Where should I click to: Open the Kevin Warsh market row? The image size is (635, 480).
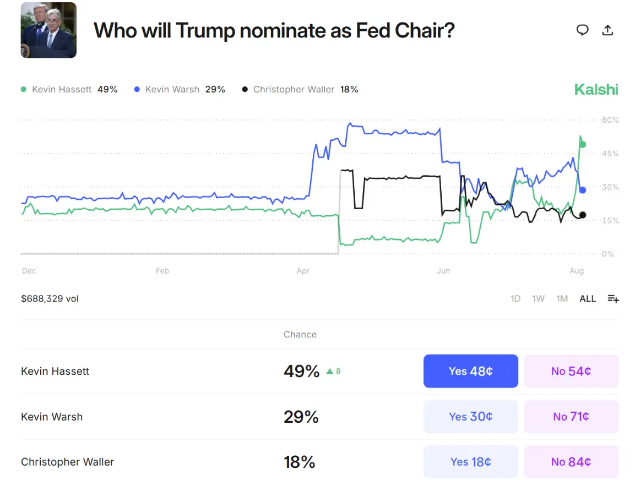pos(52,417)
